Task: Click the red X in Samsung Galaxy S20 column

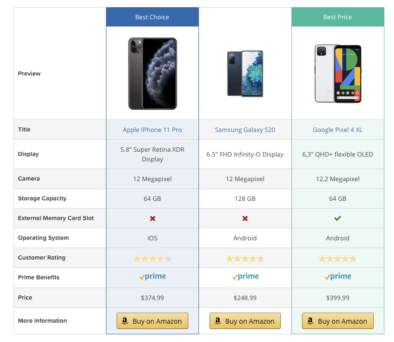Action: (x=245, y=218)
